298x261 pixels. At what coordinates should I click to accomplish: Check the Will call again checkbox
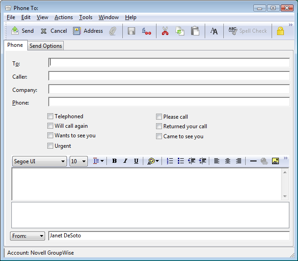50,126
